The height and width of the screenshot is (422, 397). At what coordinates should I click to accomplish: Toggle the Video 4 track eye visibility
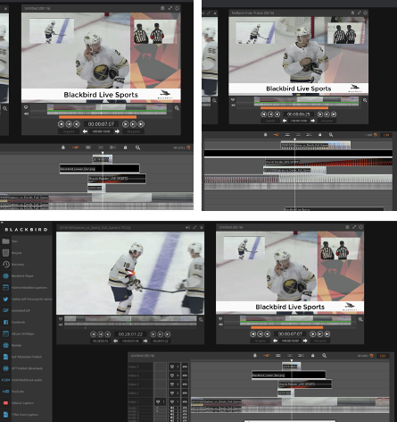(172, 376)
